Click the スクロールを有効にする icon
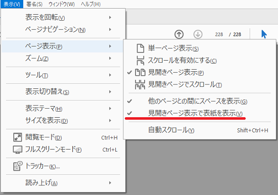 (x=140, y=60)
